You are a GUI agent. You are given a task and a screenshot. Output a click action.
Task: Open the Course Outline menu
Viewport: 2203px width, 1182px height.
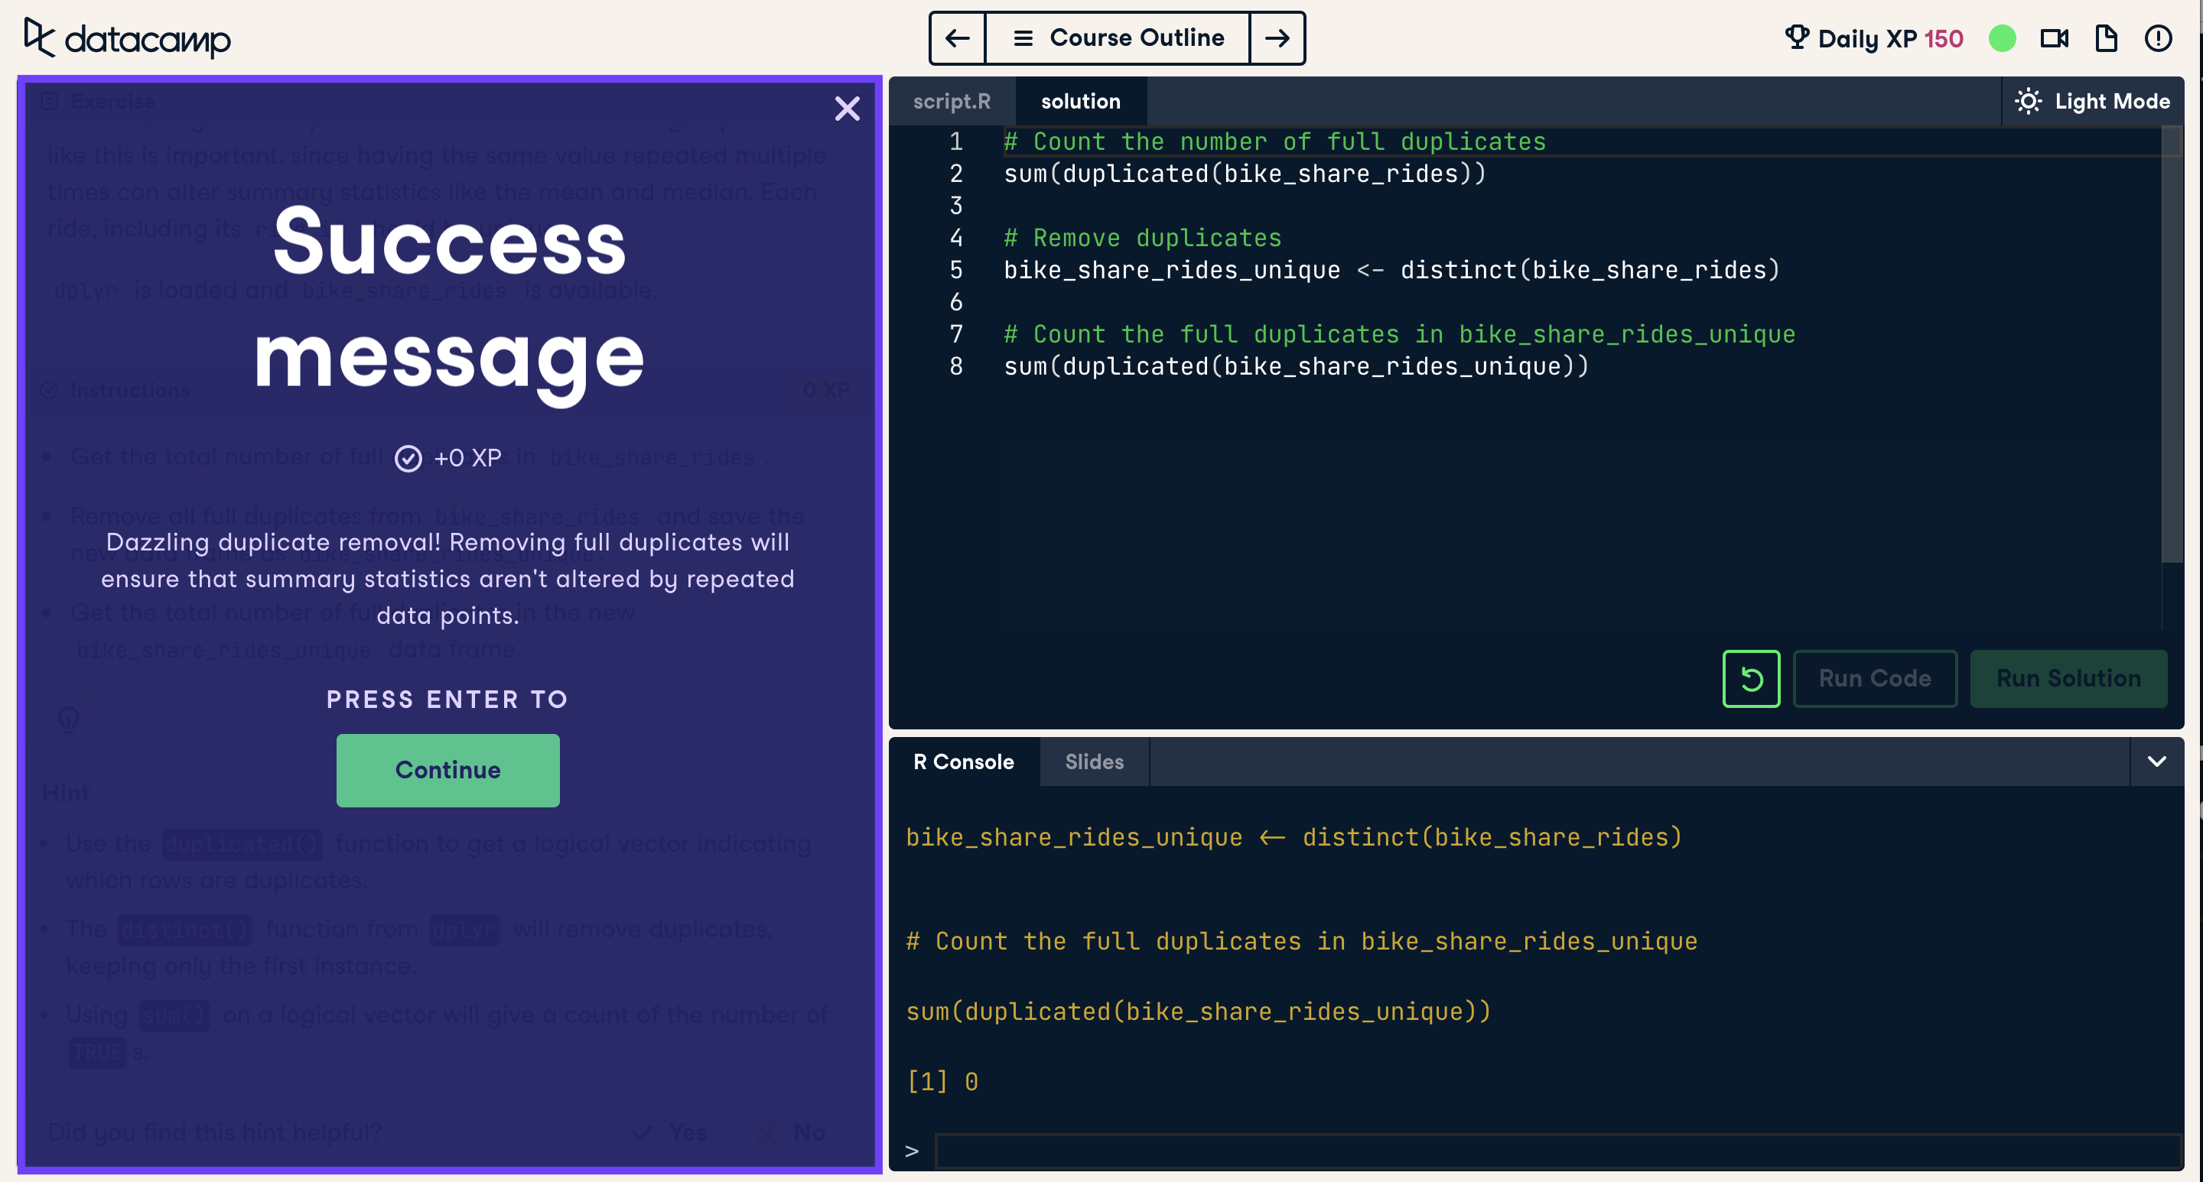[x=1117, y=38]
